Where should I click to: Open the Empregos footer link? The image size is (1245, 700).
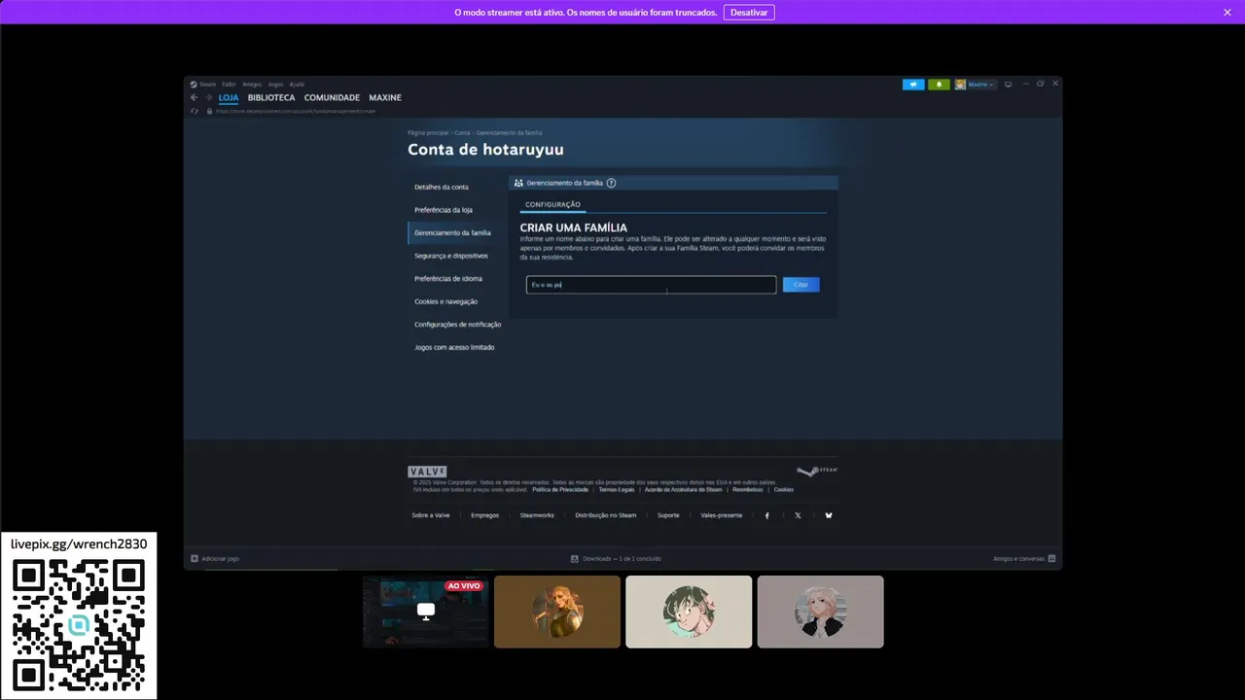[484, 515]
